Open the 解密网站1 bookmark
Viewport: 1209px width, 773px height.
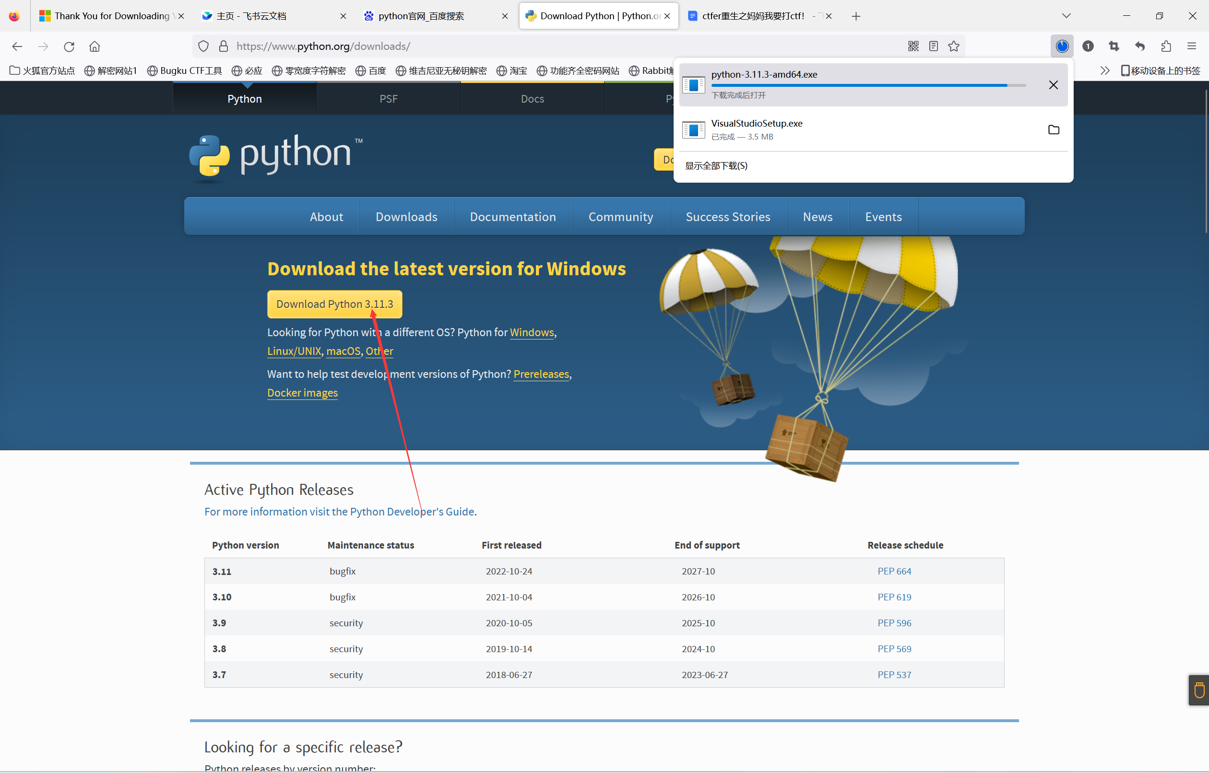pyautogui.click(x=110, y=70)
